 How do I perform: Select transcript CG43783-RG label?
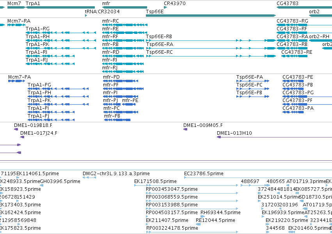[x=293, y=21]
